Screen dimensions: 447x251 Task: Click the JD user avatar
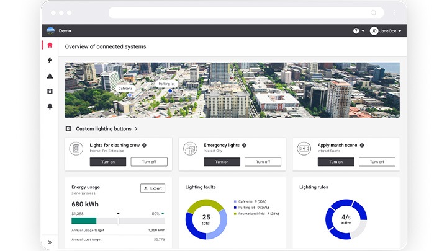374,31
